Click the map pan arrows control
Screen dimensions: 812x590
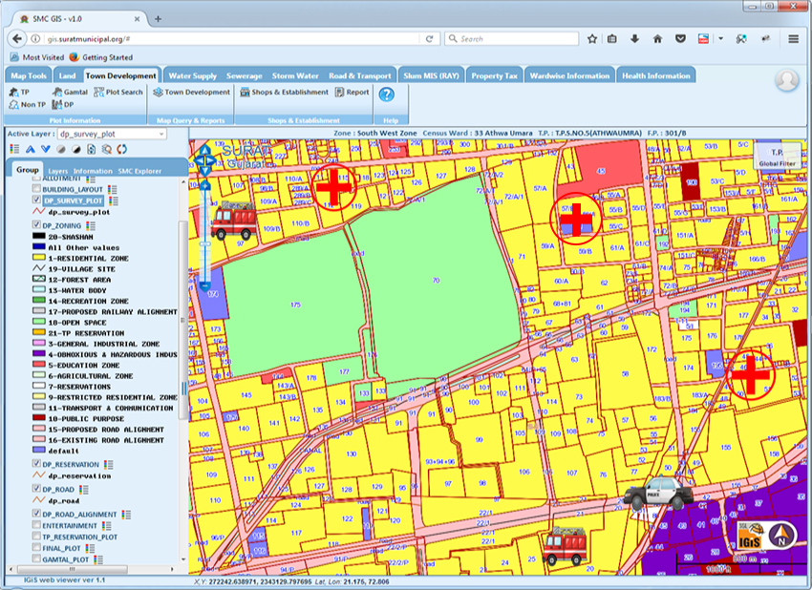(205, 160)
